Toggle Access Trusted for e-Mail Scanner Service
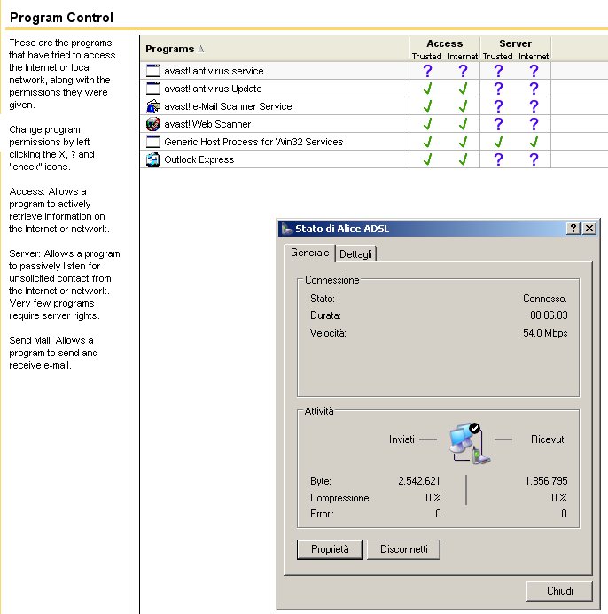The width and height of the screenshot is (608, 614). pyautogui.click(x=427, y=106)
